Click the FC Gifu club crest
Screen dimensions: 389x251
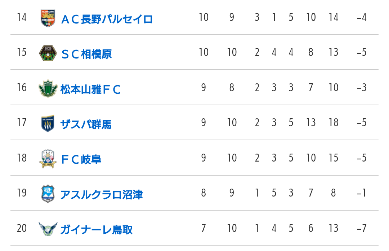pyautogui.click(x=48, y=159)
